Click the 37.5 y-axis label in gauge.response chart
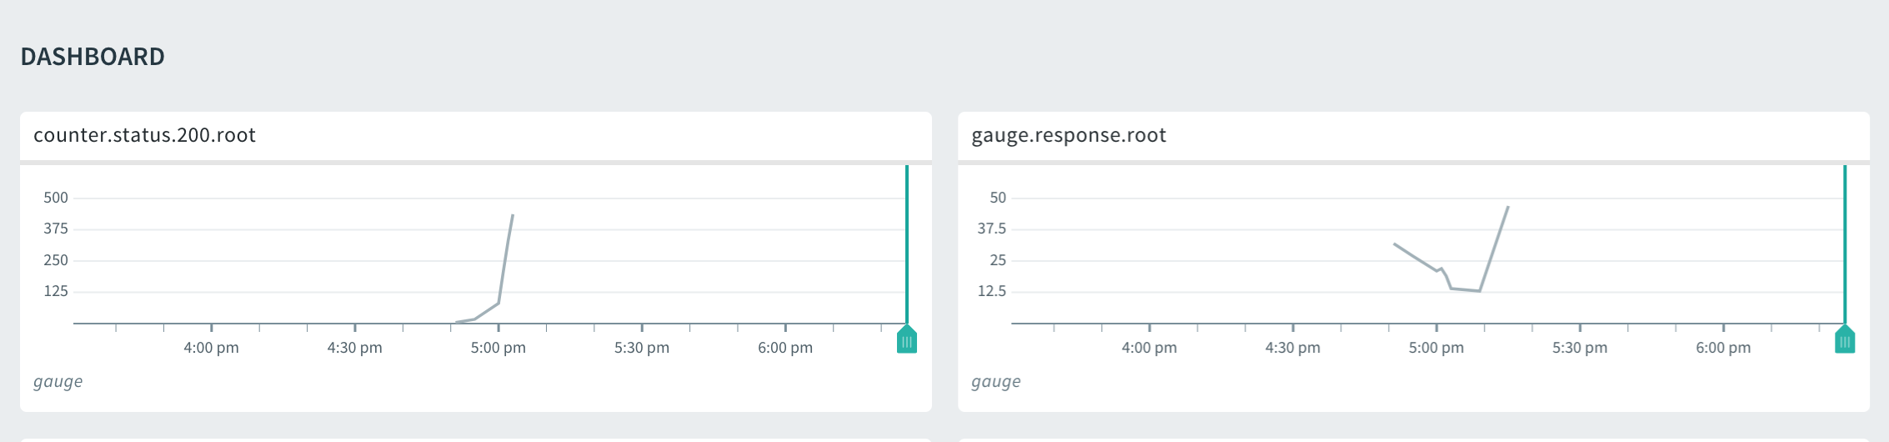The height and width of the screenshot is (442, 1889). (x=992, y=229)
